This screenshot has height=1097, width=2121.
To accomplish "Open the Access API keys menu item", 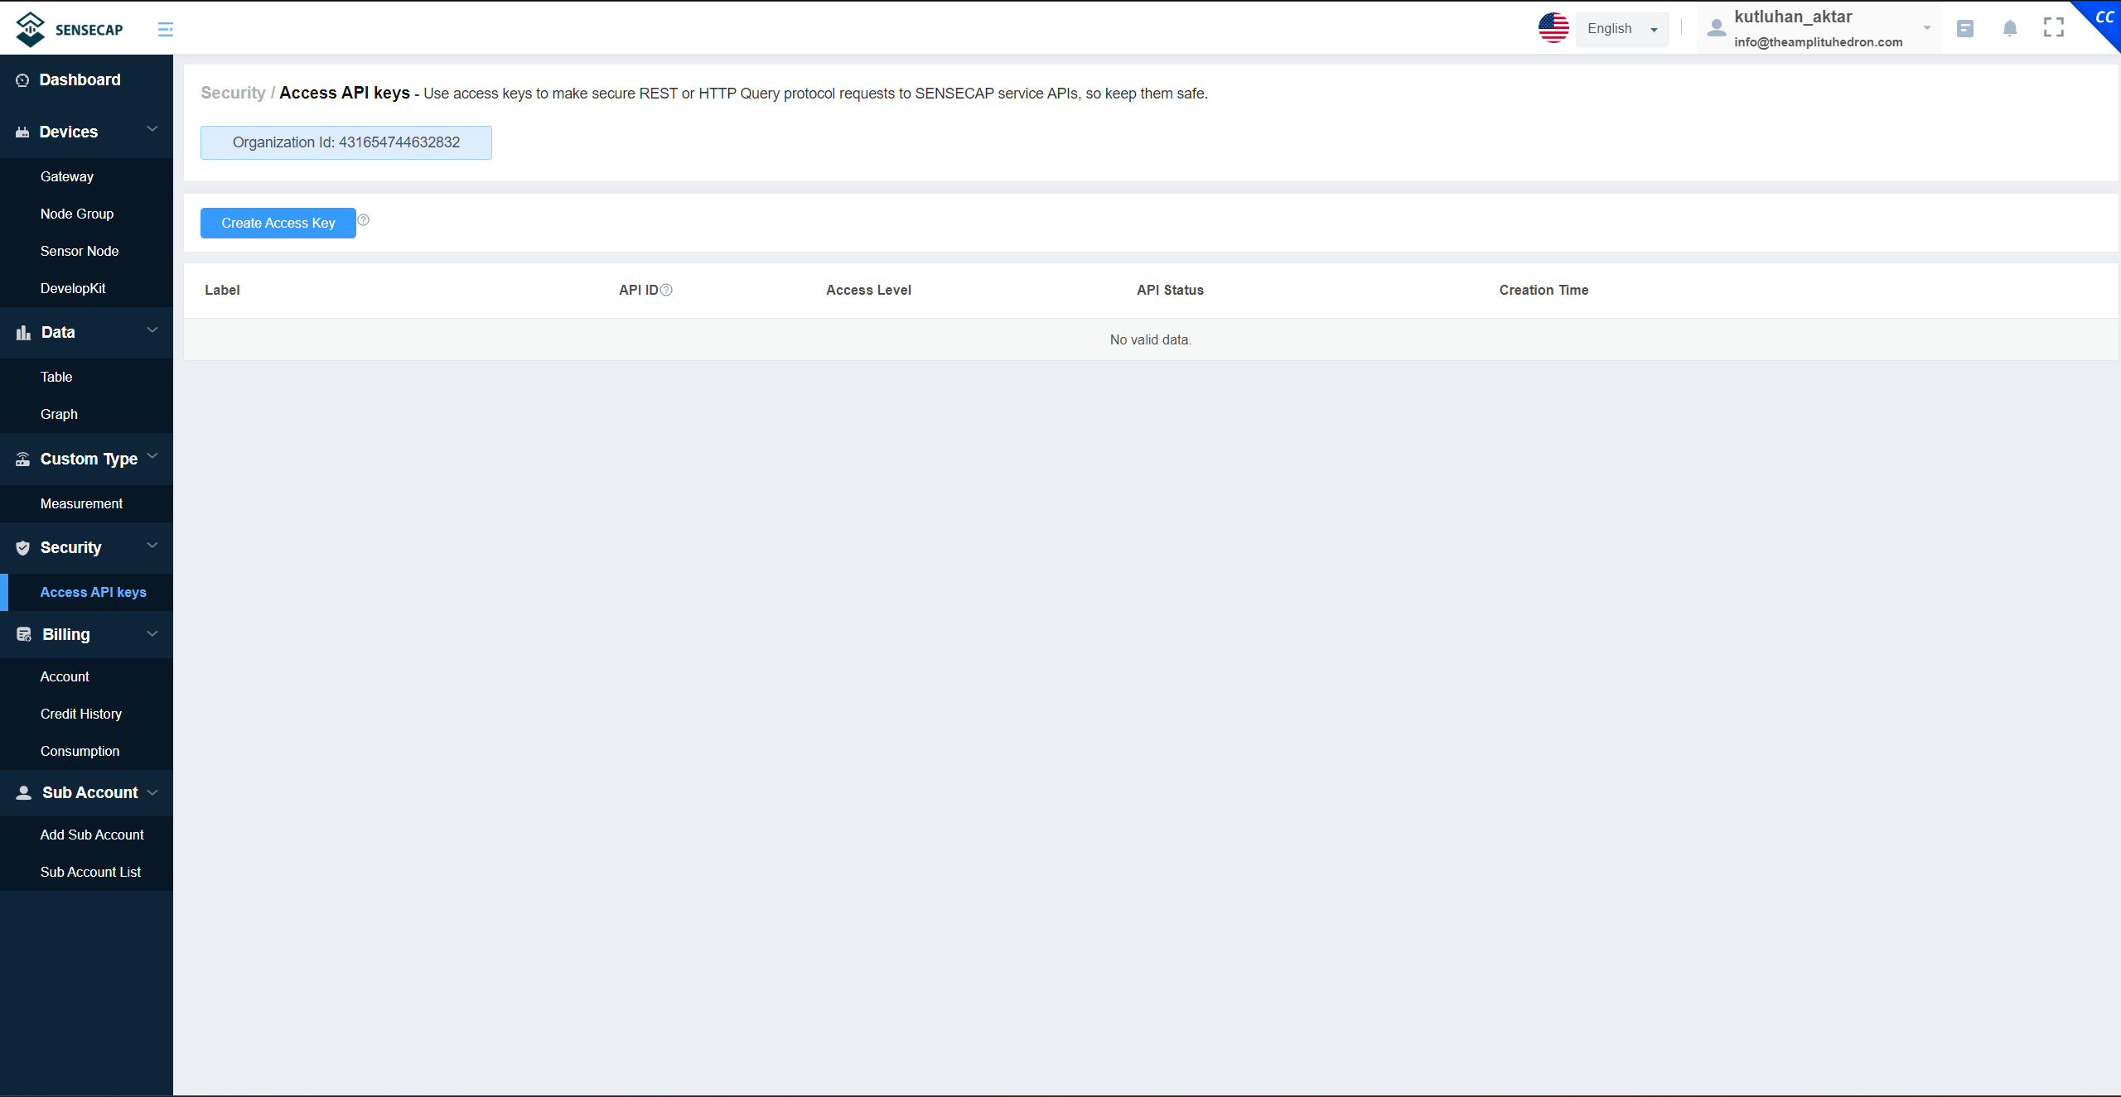I will tap(94, 591).
